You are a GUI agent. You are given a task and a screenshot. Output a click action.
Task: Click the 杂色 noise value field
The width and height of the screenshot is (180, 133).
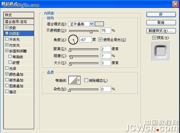point(106,89)
